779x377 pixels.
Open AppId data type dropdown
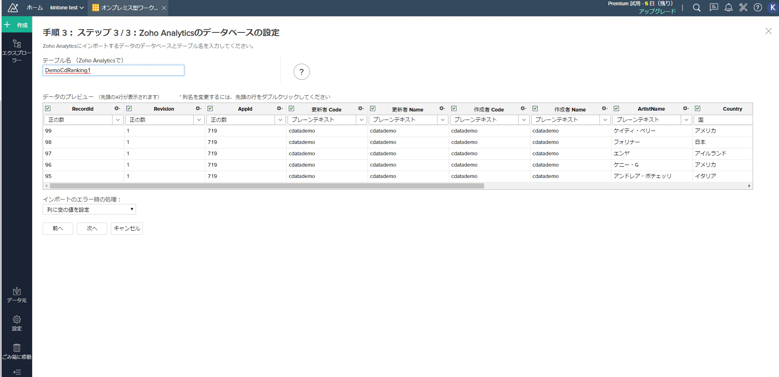(246, 120)
